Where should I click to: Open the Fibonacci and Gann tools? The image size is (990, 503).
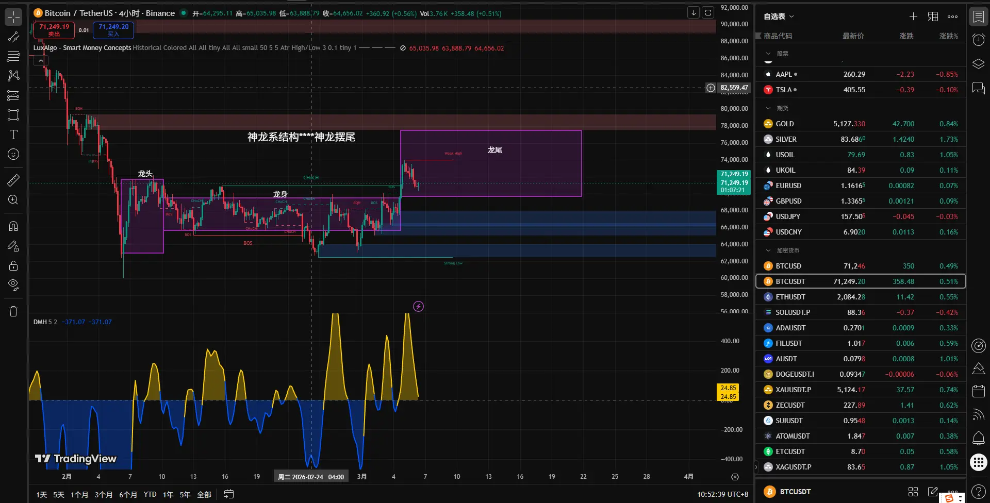(x=13, y=56)
